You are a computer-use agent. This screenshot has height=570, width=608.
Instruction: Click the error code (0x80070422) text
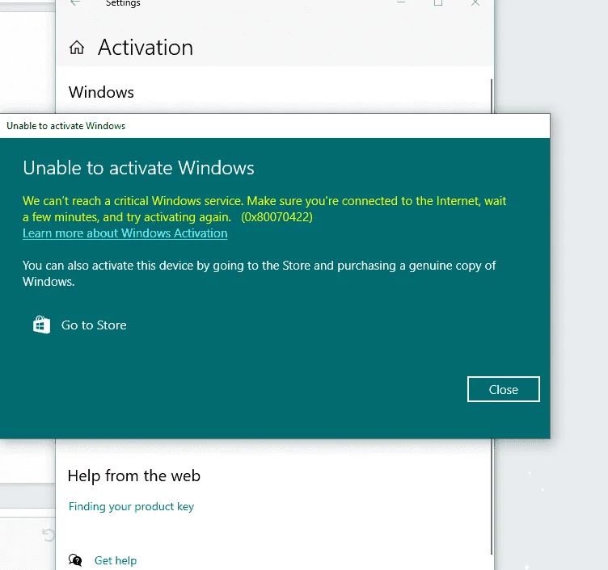277,217
